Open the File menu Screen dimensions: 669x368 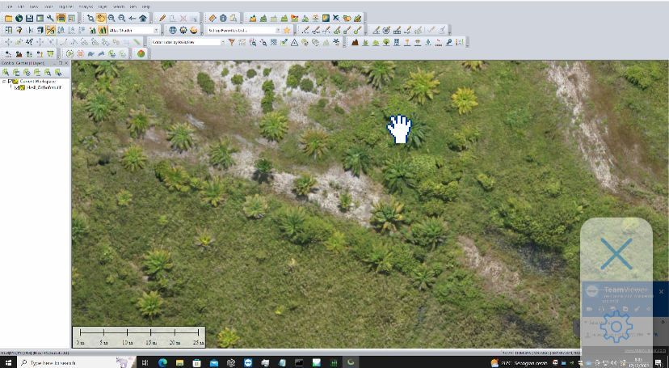point(7,6)
